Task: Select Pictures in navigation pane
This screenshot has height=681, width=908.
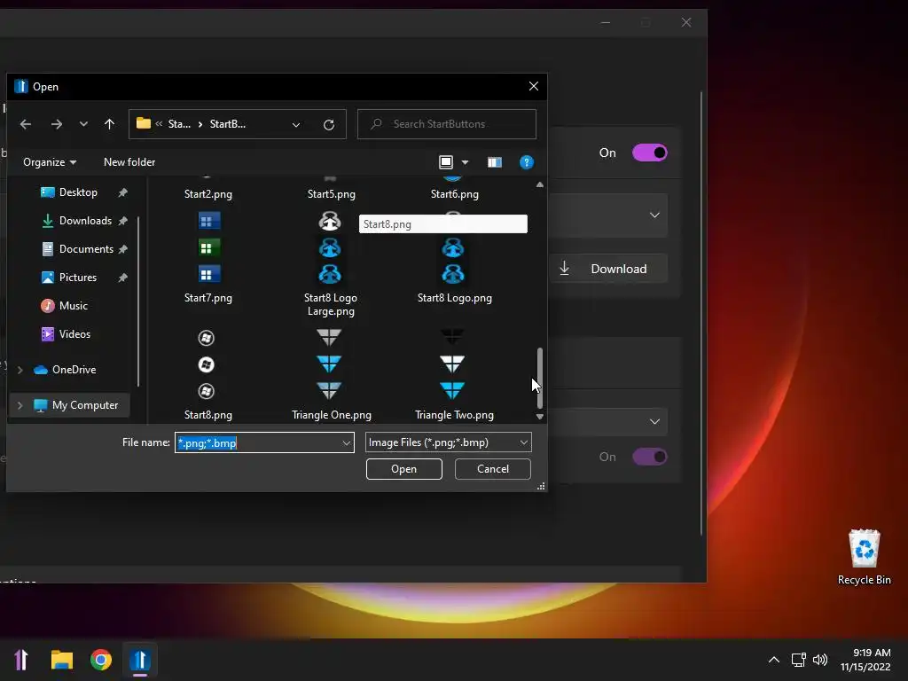Action: tap(78, 278)
